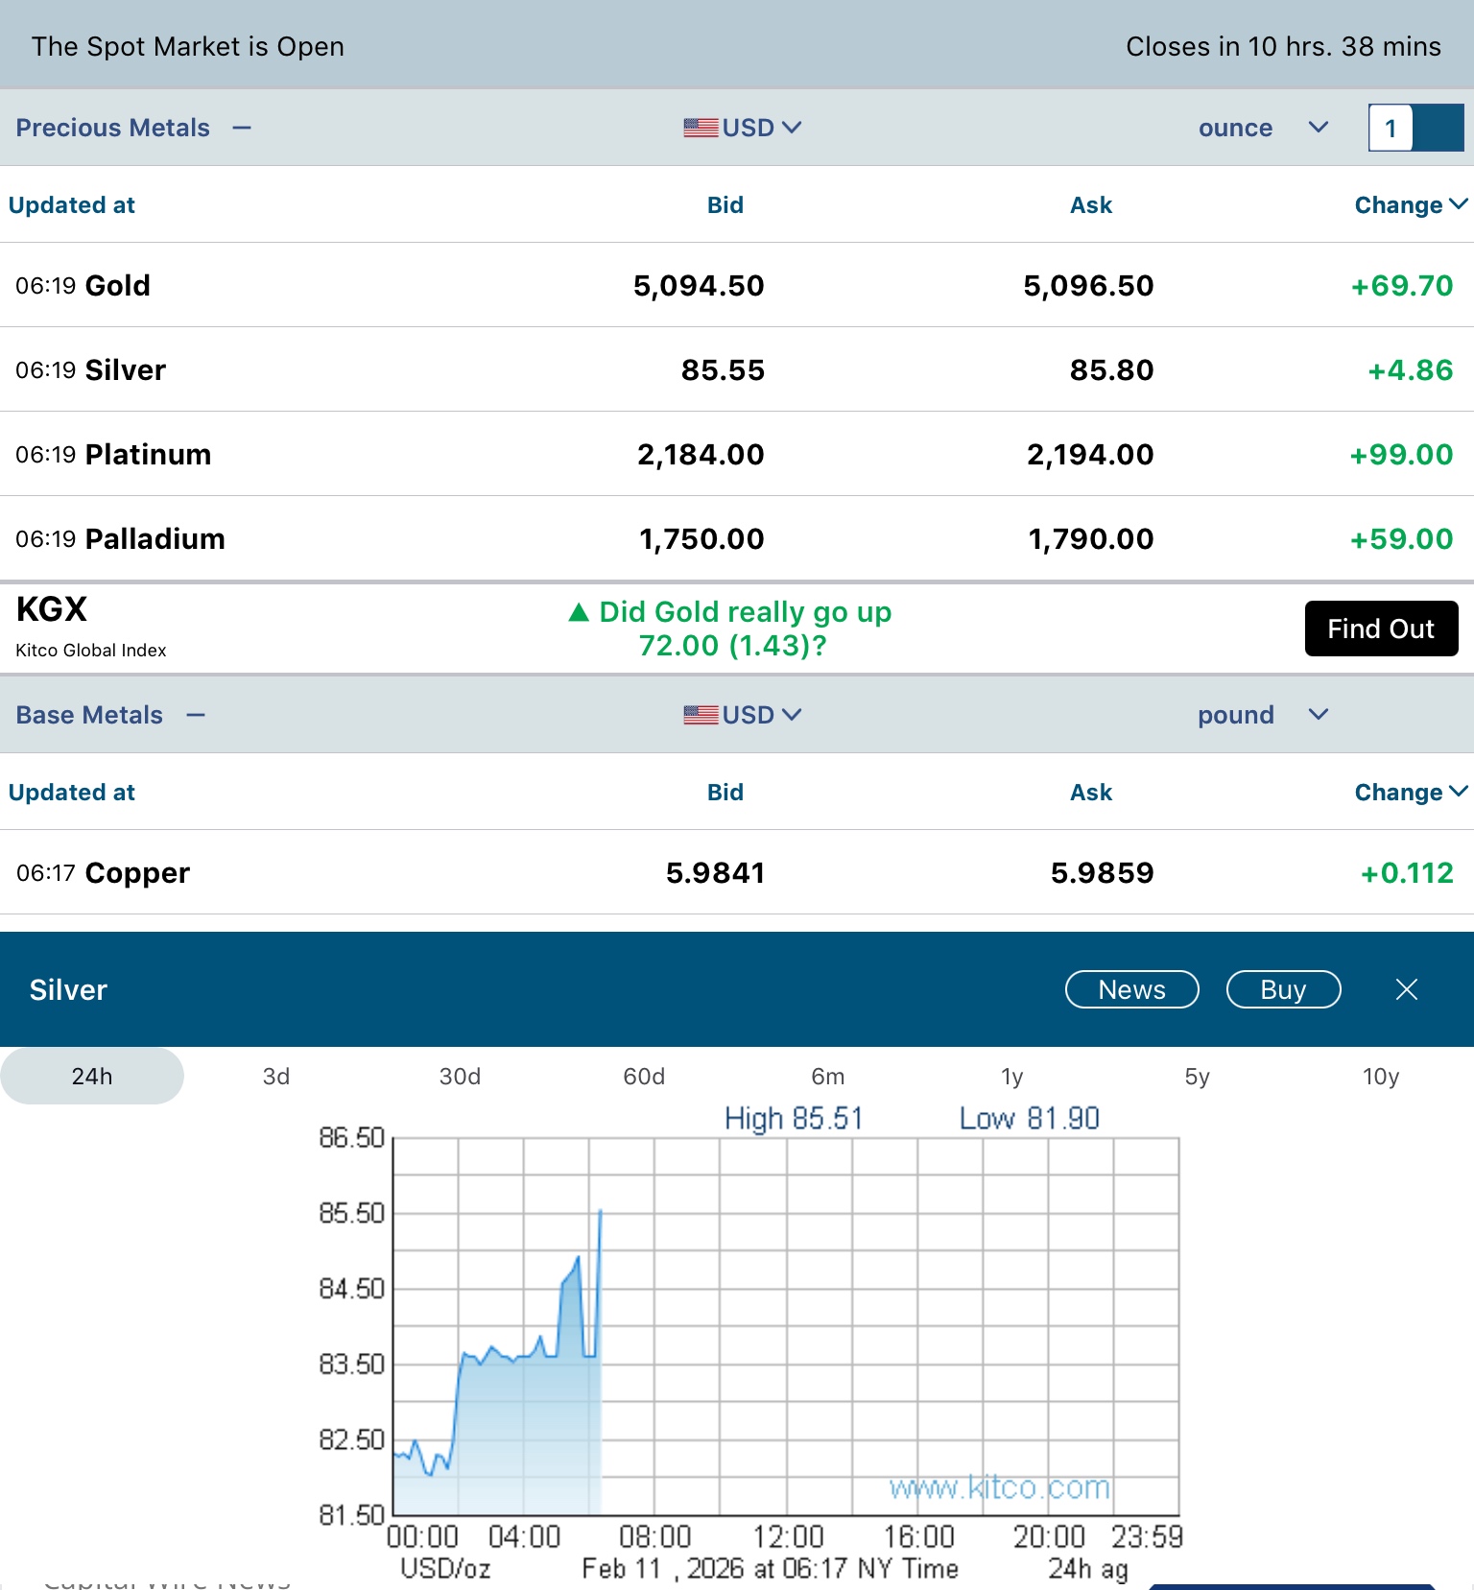Click the Silver ask price 85.80

point(1111,369)
